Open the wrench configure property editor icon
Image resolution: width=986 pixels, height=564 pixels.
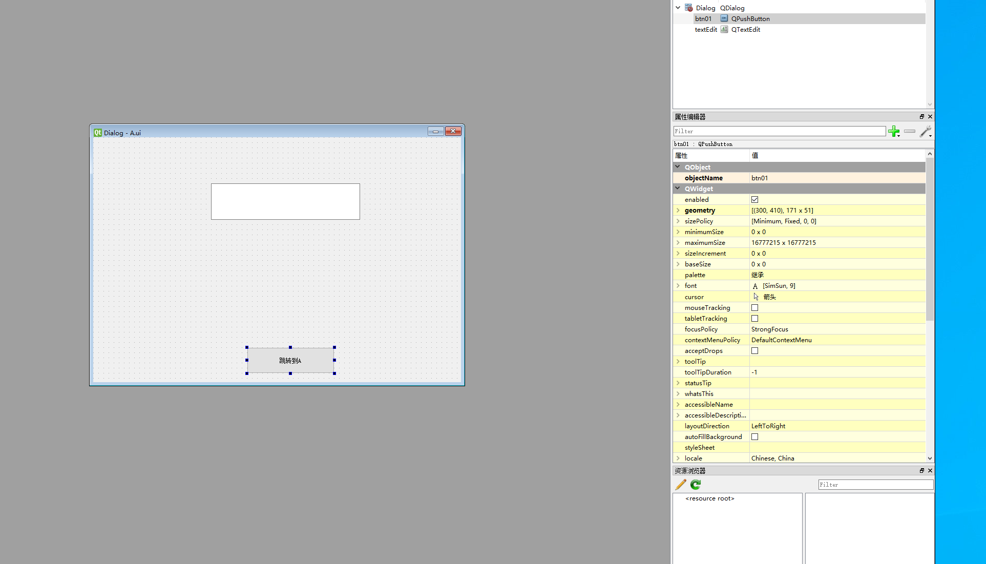[x=925, y=132]
